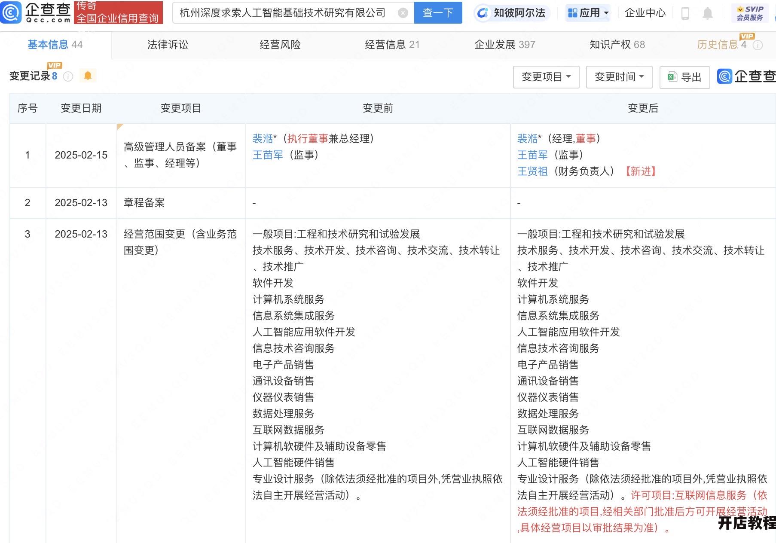Open SVIP 会员服务
Screen dimensions: 776x543
pyautogui.click(x=750, y=13)
